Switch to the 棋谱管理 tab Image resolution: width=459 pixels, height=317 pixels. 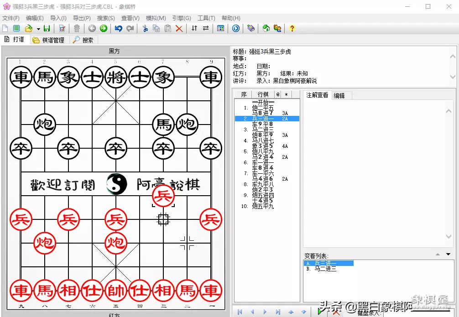(50, 40)
